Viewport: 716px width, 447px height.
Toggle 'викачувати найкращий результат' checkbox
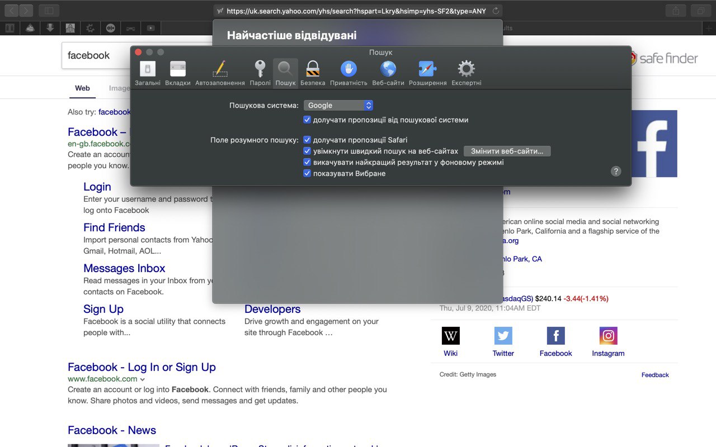(307, 162)
